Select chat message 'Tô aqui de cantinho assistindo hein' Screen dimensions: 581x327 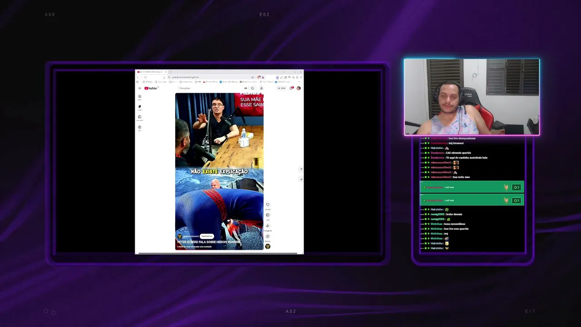(467, 158)
